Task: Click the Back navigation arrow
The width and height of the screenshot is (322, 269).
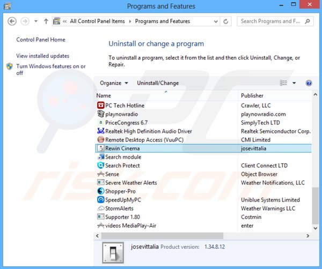Action: [12, 21]
